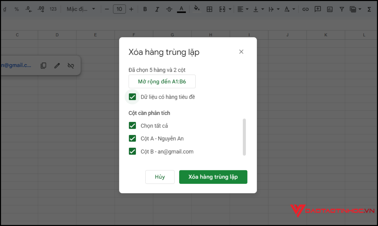Select the strikethrough formatting icon
The width and height of the screenshot is (378, 226).
[169, 9]
